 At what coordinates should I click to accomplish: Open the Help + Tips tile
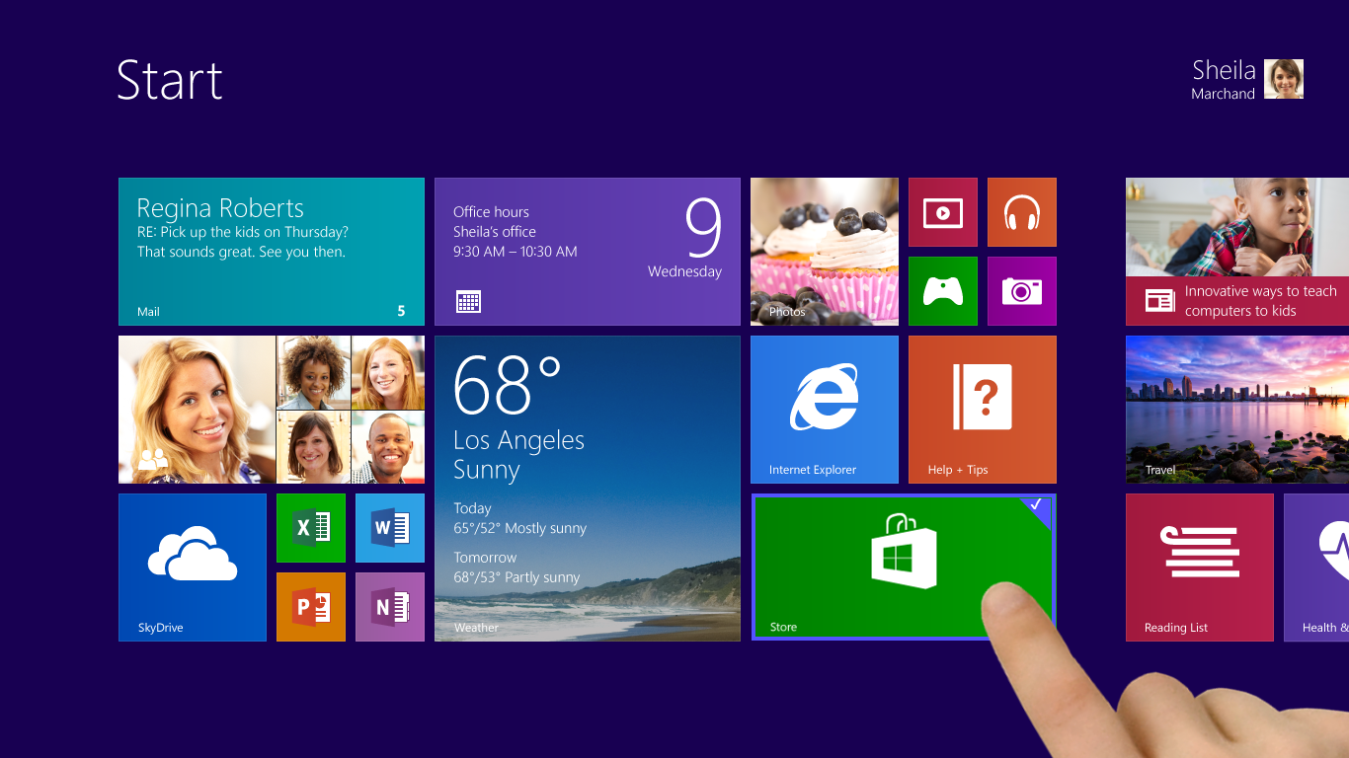(983, 410)
